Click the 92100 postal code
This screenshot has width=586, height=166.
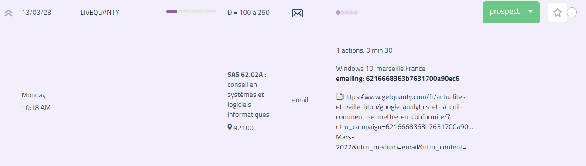click(x=243, y=128)
